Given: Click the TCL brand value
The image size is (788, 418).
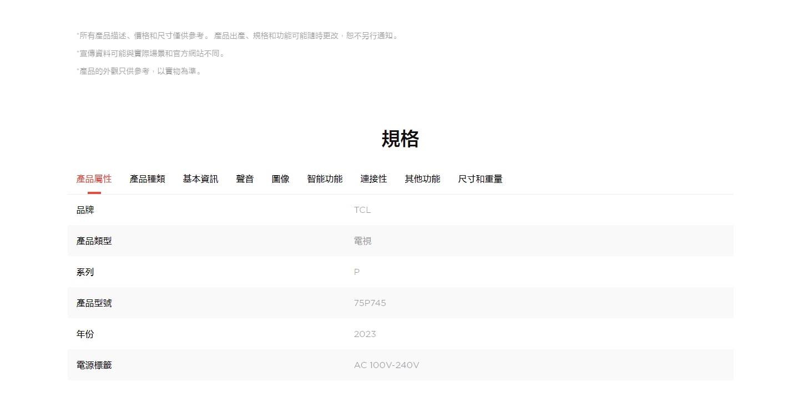Looking at the screenshot, I should [x=362, y=210].
